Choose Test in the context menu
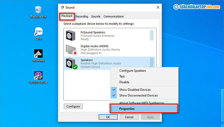Image resolution: width=224 pixels, height=127 pixels. (123, 76)
